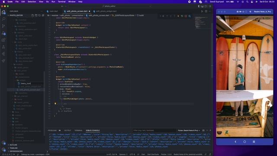Click the Run or Debug play icon at editor top-right
277x156 pixels.
pos(202,11)
